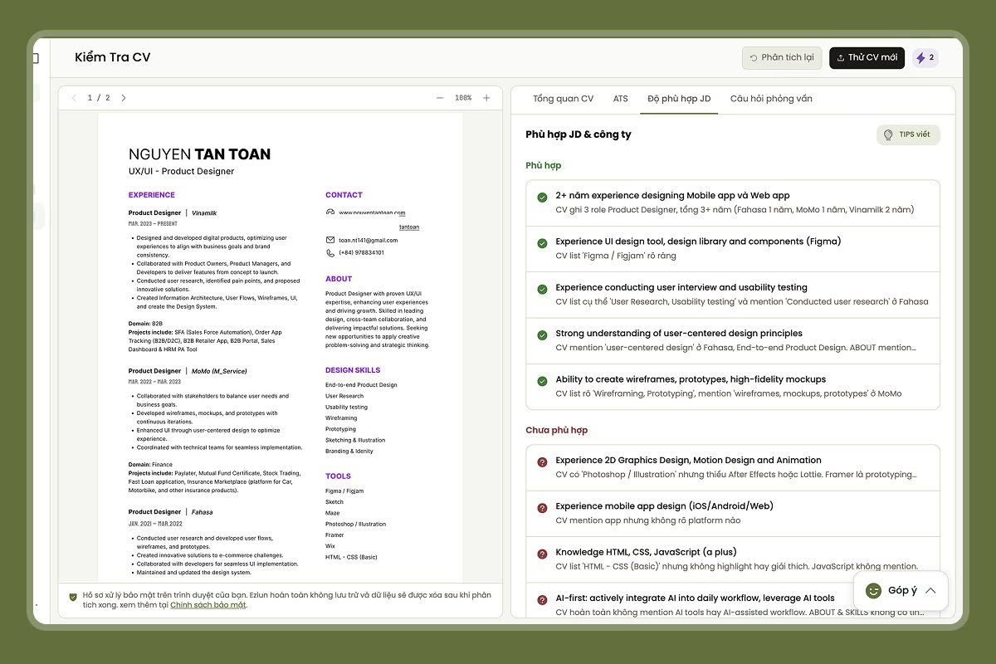This screenshot has height=664, width=996.
Task: Open '2+ năm experience designing Mobile app' row
Action: point(733,203)
